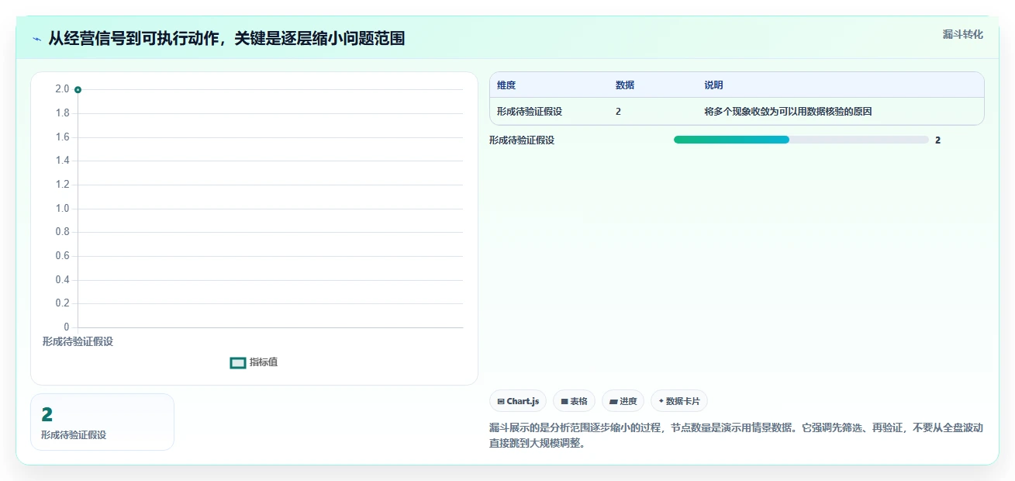Click the x-axis label 形成待验证假设
The image size is (1015, 481).
point(78,341)
